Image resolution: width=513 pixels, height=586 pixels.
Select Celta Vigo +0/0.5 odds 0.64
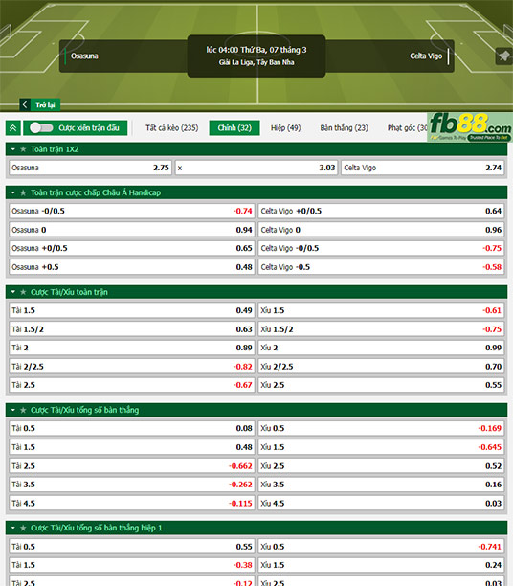[x=381, y=212]
